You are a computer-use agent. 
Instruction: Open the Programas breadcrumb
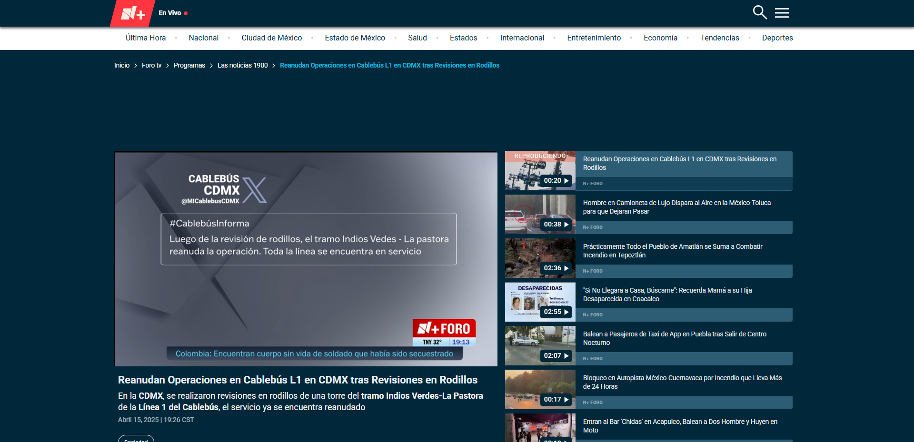click(x=189, y=65)
